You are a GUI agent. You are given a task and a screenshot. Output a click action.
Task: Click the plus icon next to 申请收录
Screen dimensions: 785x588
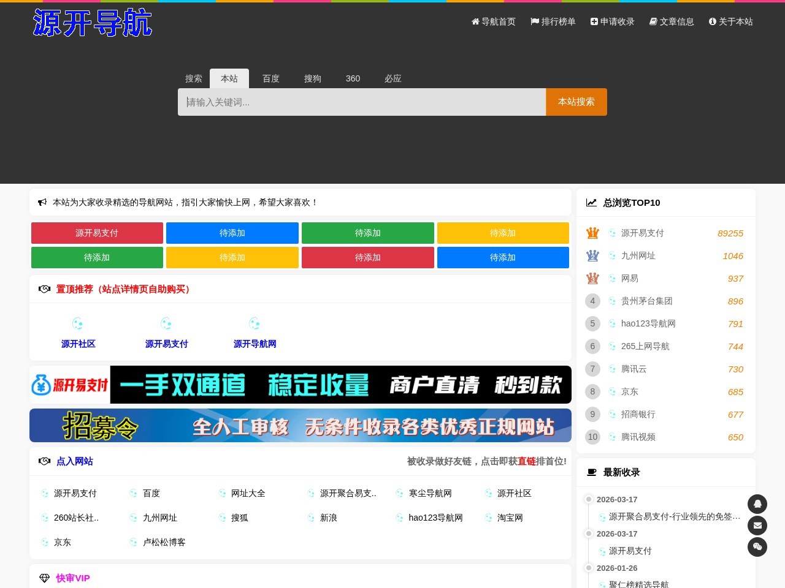pyautogui.click(x=593, y=21)
